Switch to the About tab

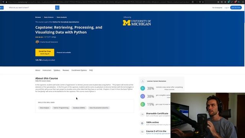pos(38,70)
